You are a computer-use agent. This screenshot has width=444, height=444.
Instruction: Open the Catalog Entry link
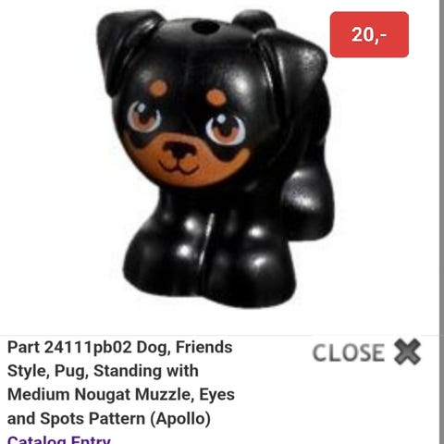point(58,439)
